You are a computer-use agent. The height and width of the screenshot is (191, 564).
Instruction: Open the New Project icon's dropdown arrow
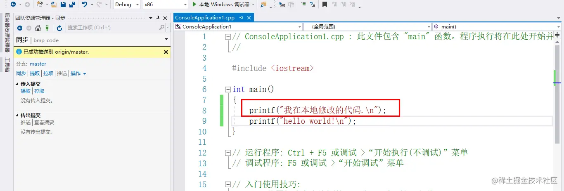click(x=46, y=5)
